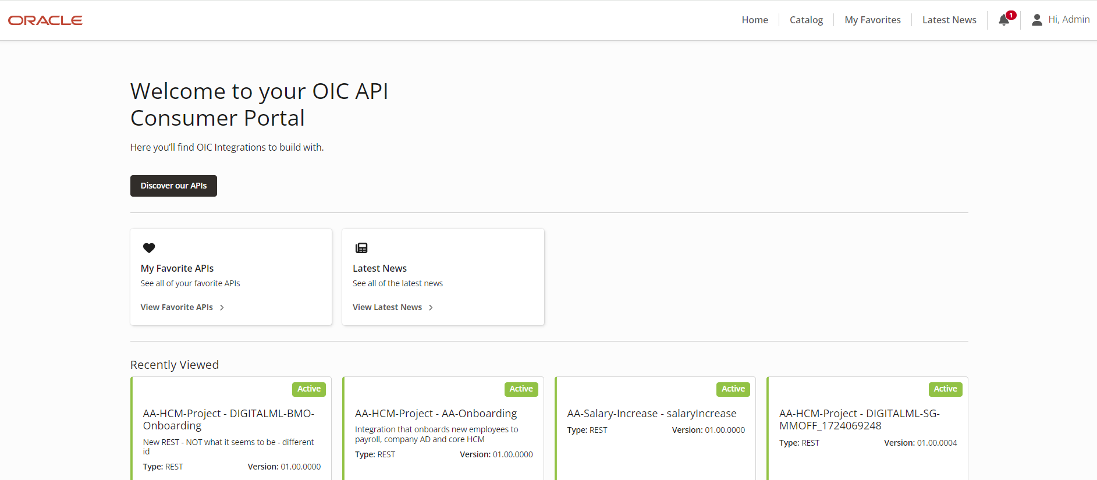Screen dimensions: 1097x480
Task: Click the Discover our APIs button
Action: pos(173,186)
